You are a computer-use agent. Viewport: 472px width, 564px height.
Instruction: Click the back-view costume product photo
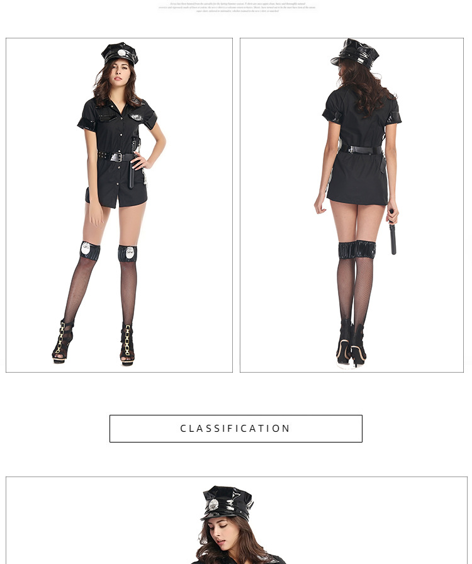coord(351,205)
